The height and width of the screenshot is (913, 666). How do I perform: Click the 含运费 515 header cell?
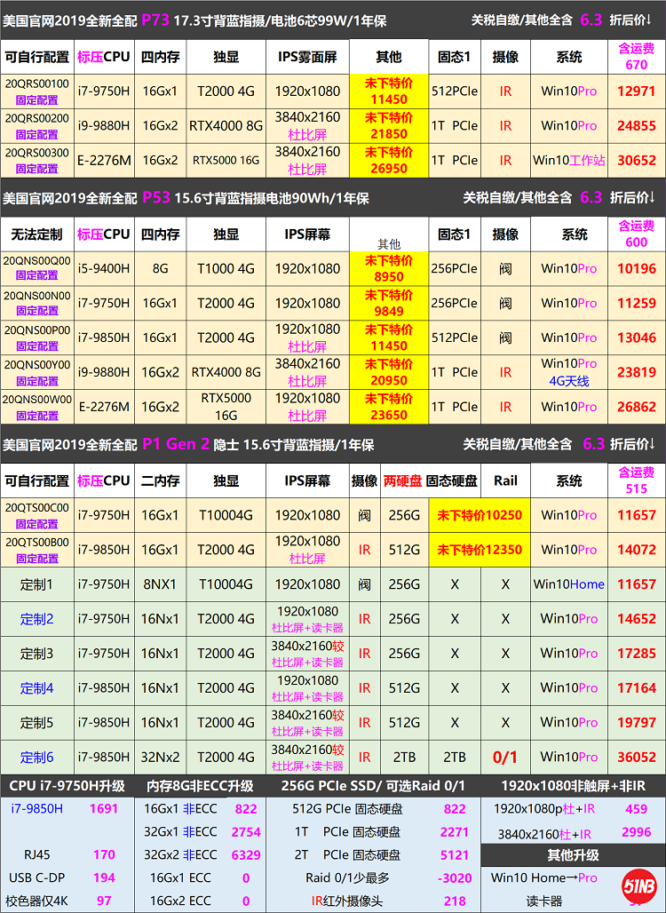[x=637, y=481]
